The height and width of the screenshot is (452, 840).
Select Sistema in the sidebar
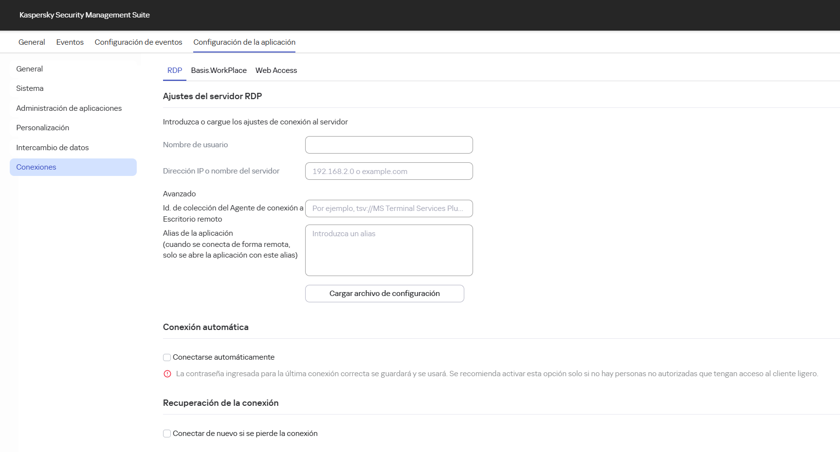point(30,88)
